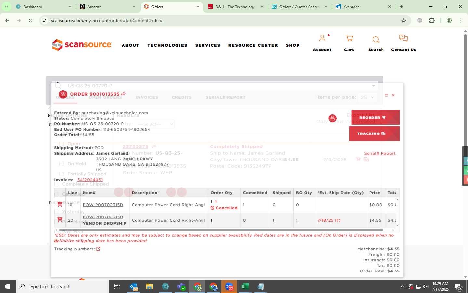Click the round cart icon beside Order 9001013535
The image size is (468, 293).
click(63, 94)
